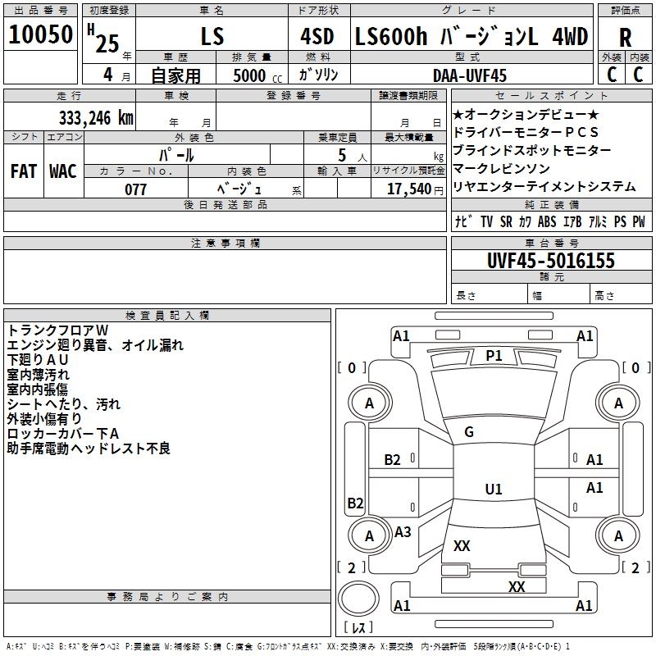Click the XX mark on trunk lid
This screenshot has width=656, height=656.
pyautogui.click(x=517, y=586)
